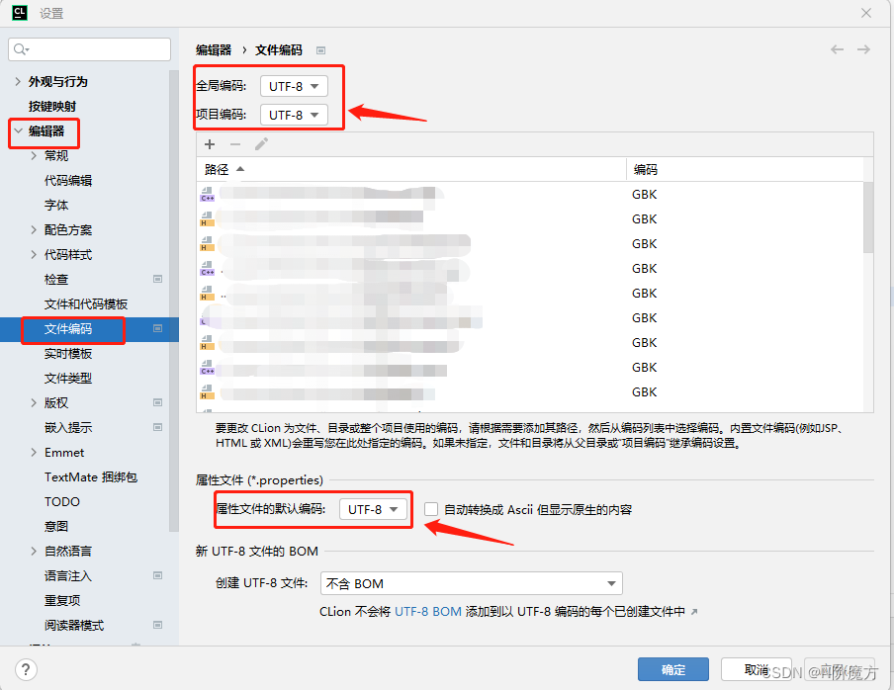Screen dimensions: 894x690
Task: Click the 编码 column header
Action: [745, 169]
